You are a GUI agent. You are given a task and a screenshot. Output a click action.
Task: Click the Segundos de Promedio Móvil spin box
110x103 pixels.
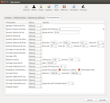click(71, 83)
